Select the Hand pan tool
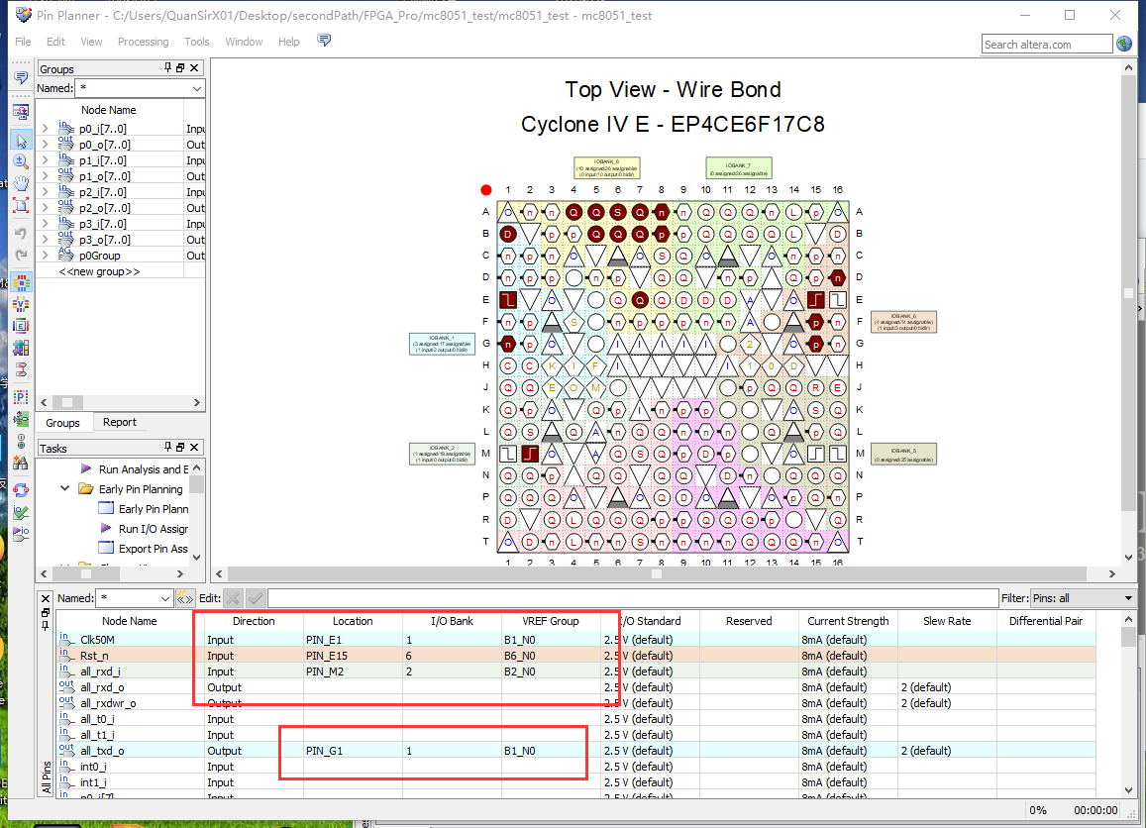Screen dimensions: 1146x828 coord(21,182)
